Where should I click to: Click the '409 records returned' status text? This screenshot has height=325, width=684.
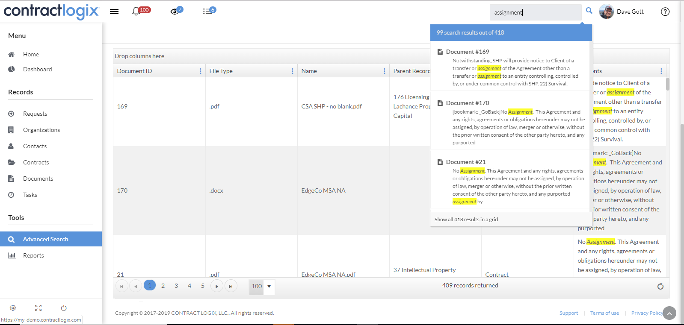pos(470,285)
